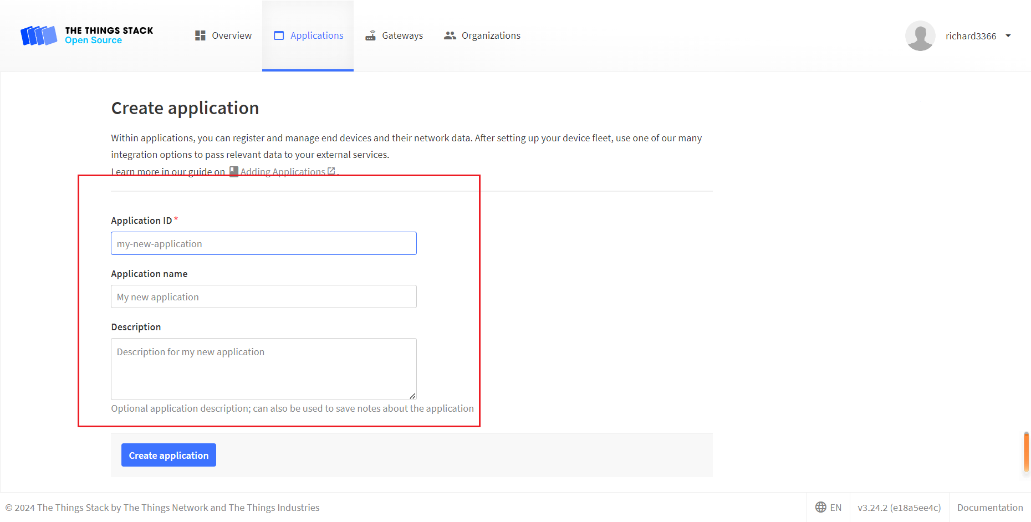The height and width of the screenshot is (522, 1031).
Task: Open the EN language selector
Action: (x=835, y=508)
